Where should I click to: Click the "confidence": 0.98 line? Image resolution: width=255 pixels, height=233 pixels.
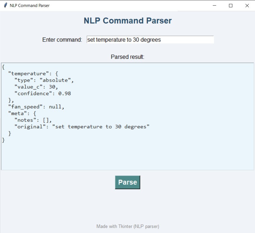point(42,93)
